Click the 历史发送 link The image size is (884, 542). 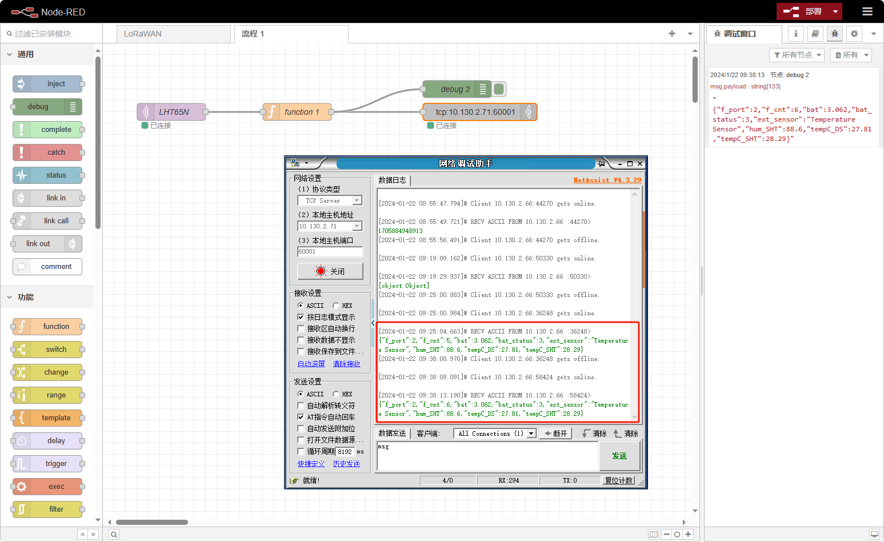point(346,464)
